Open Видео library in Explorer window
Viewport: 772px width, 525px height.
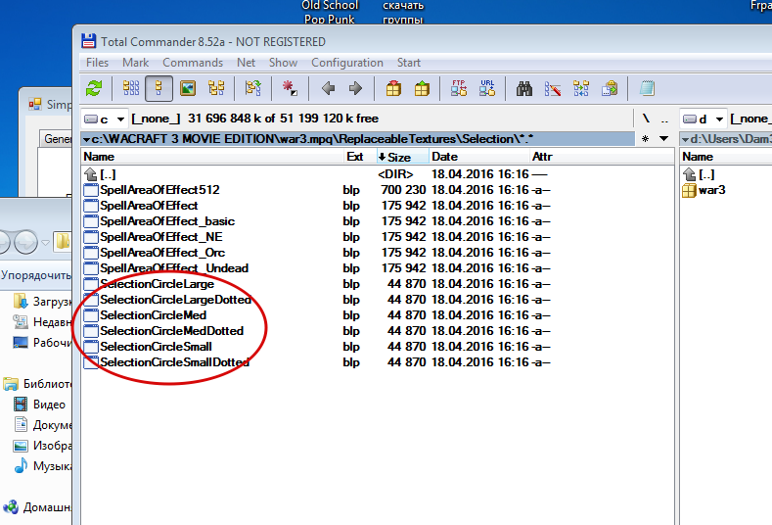coord(39,405)
